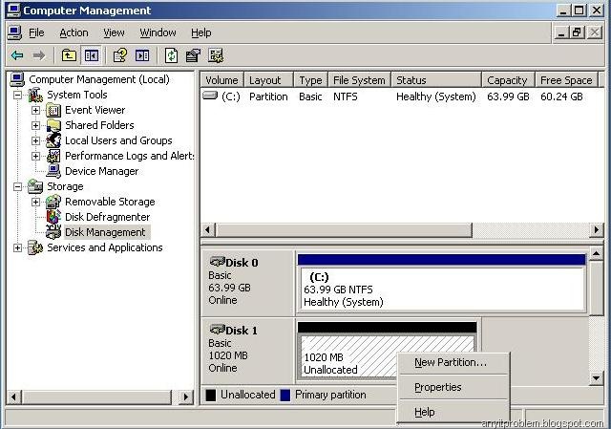The image size is (611, 429).
Task: Click the disk settings toolbar icon
Action: 216,55
